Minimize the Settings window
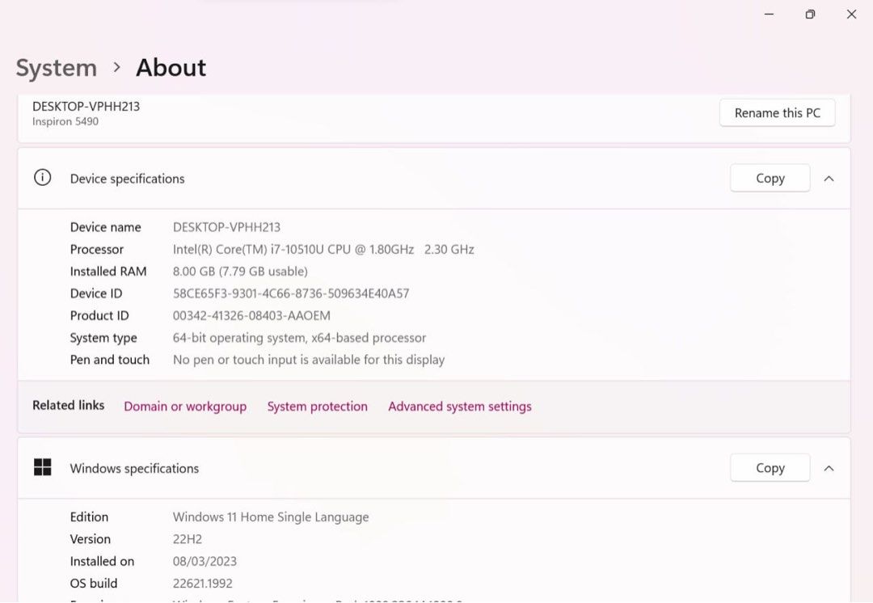 pyautogui.click(x=769, y=15)
